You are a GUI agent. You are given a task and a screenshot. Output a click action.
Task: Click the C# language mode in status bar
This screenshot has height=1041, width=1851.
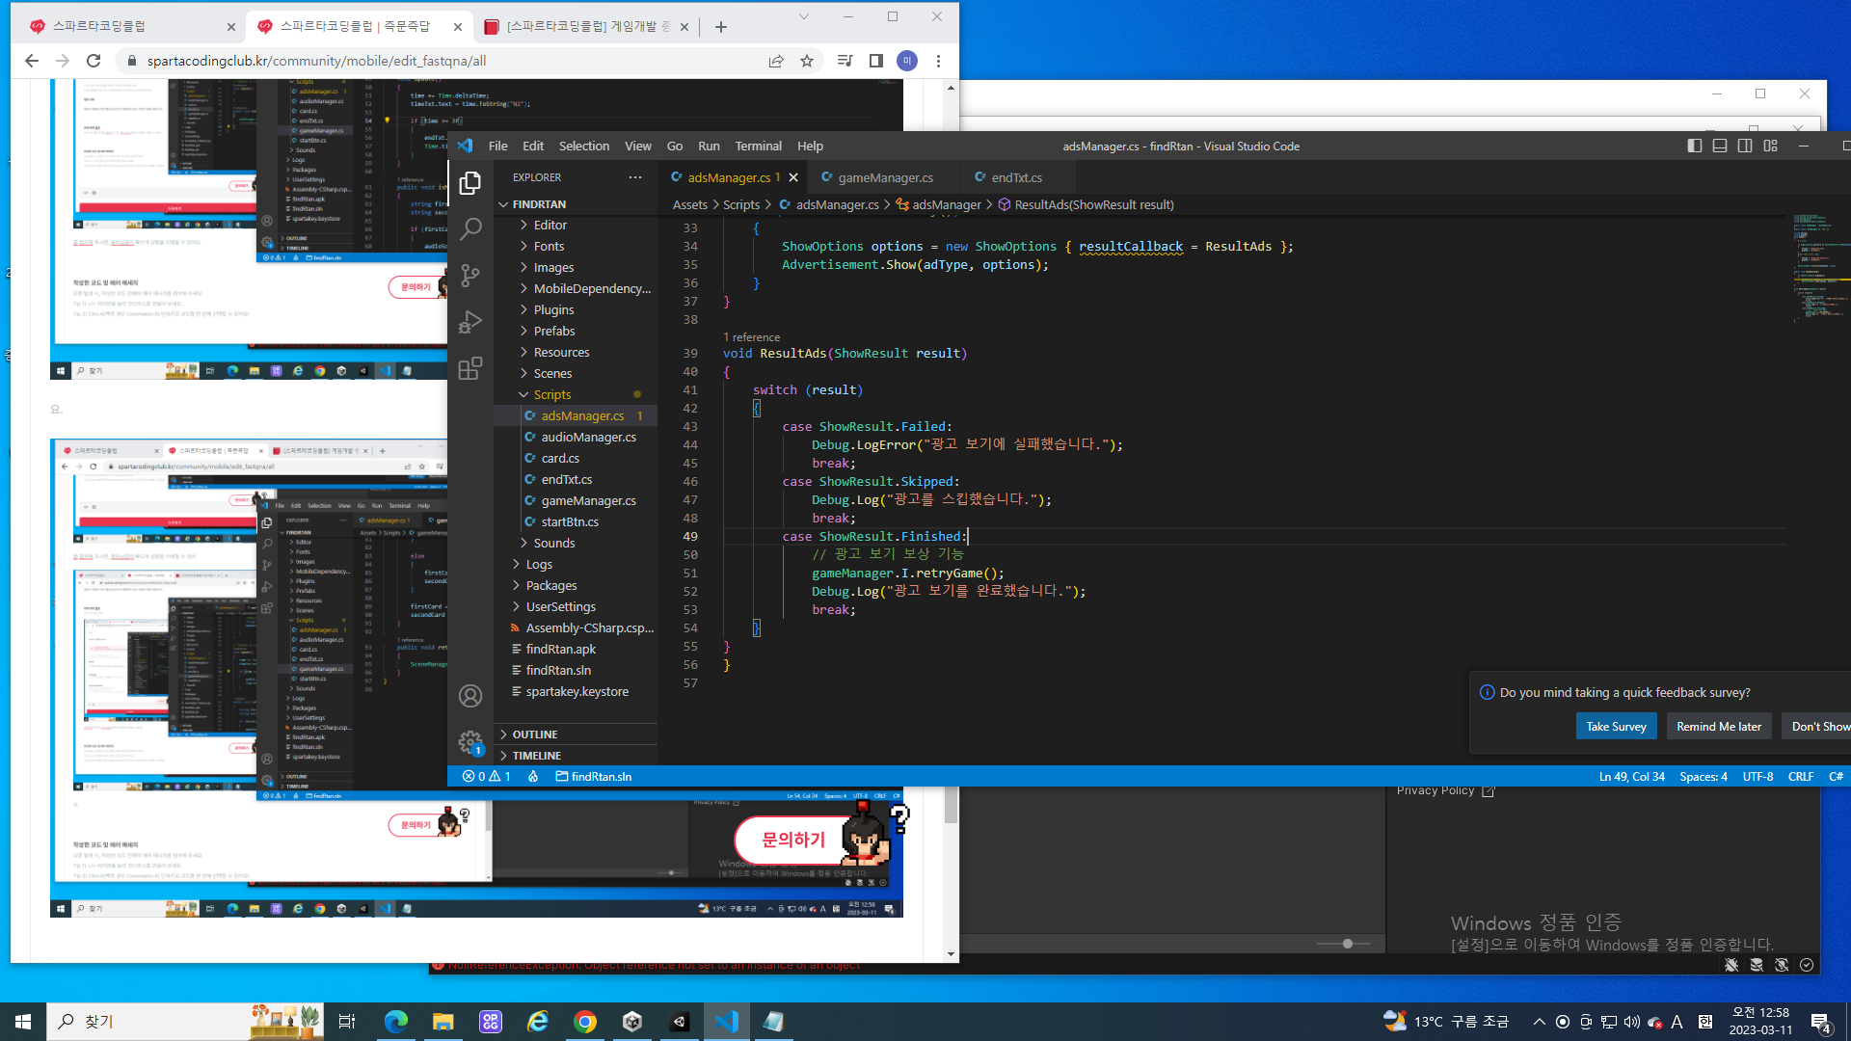pos(1836,776)
